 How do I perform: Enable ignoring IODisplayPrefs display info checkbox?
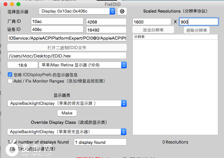10,74
